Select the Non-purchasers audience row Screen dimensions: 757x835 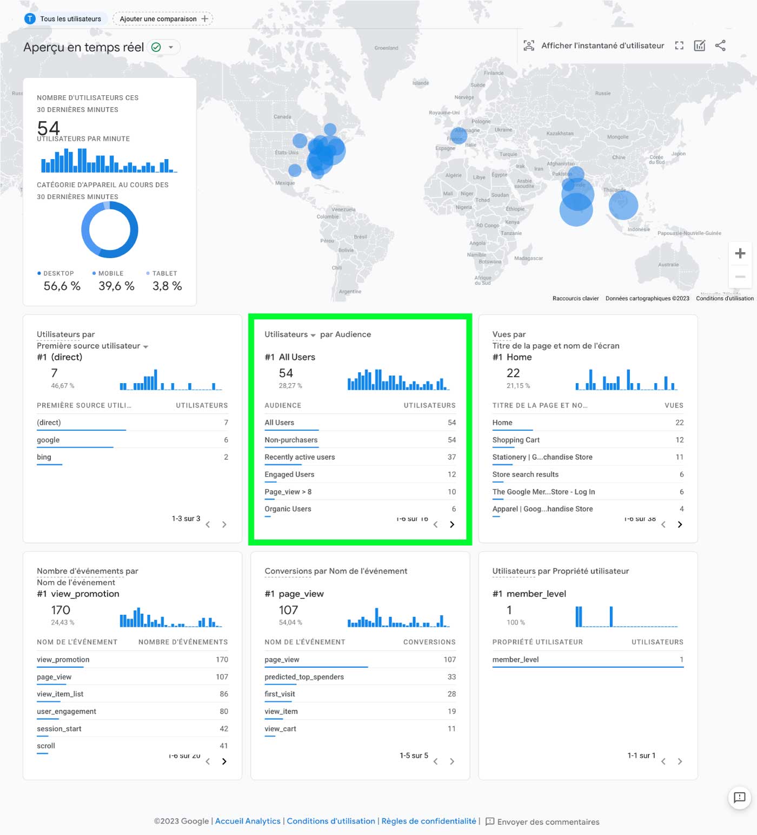360,440
